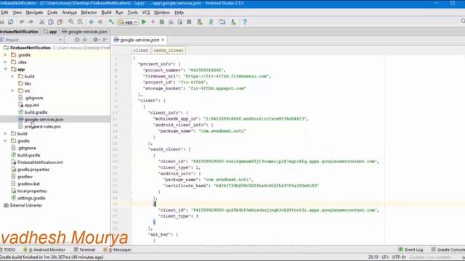This screenshot has height=261, width=465.
Task: Close the google-services.json editor tab
Action: (x=163, y=40)
